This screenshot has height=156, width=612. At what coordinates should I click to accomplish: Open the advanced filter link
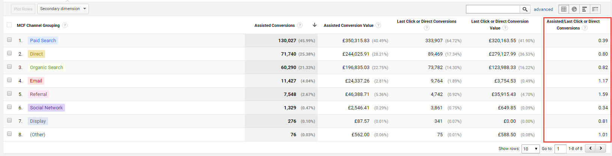coord(543,9)
